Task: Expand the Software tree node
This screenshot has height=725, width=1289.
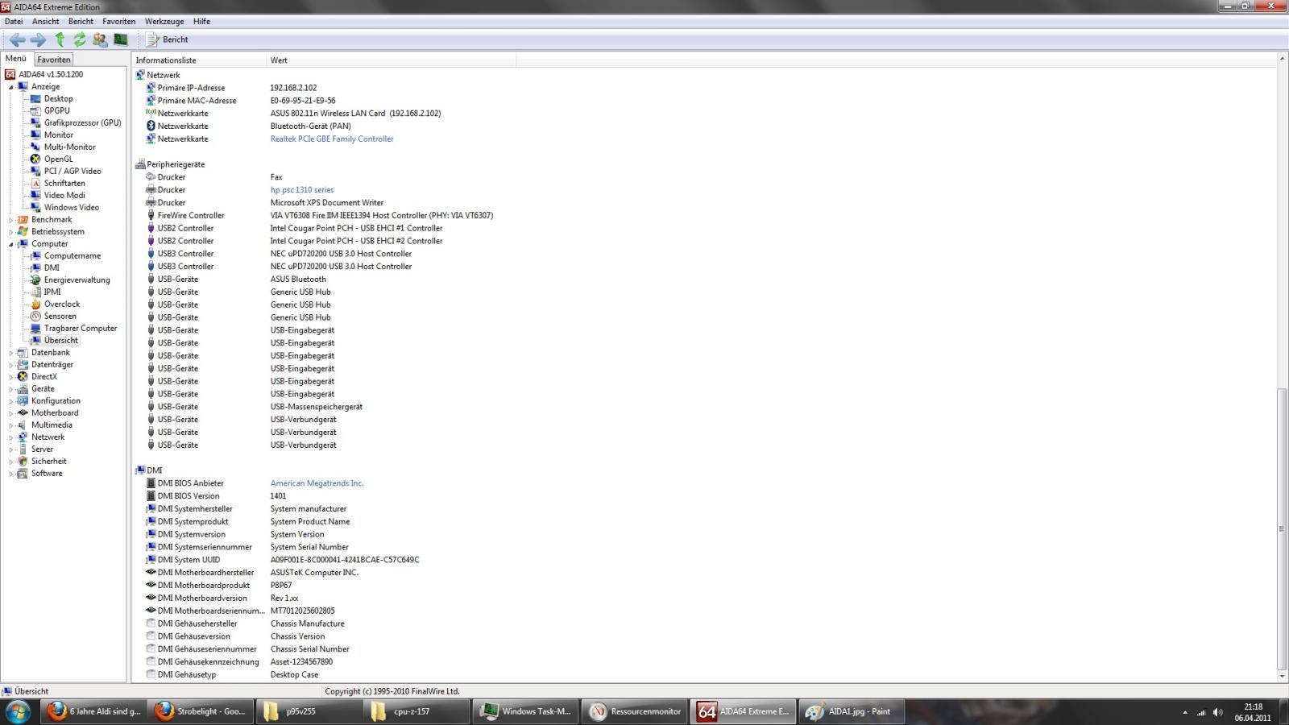Action: click(11, 474)
